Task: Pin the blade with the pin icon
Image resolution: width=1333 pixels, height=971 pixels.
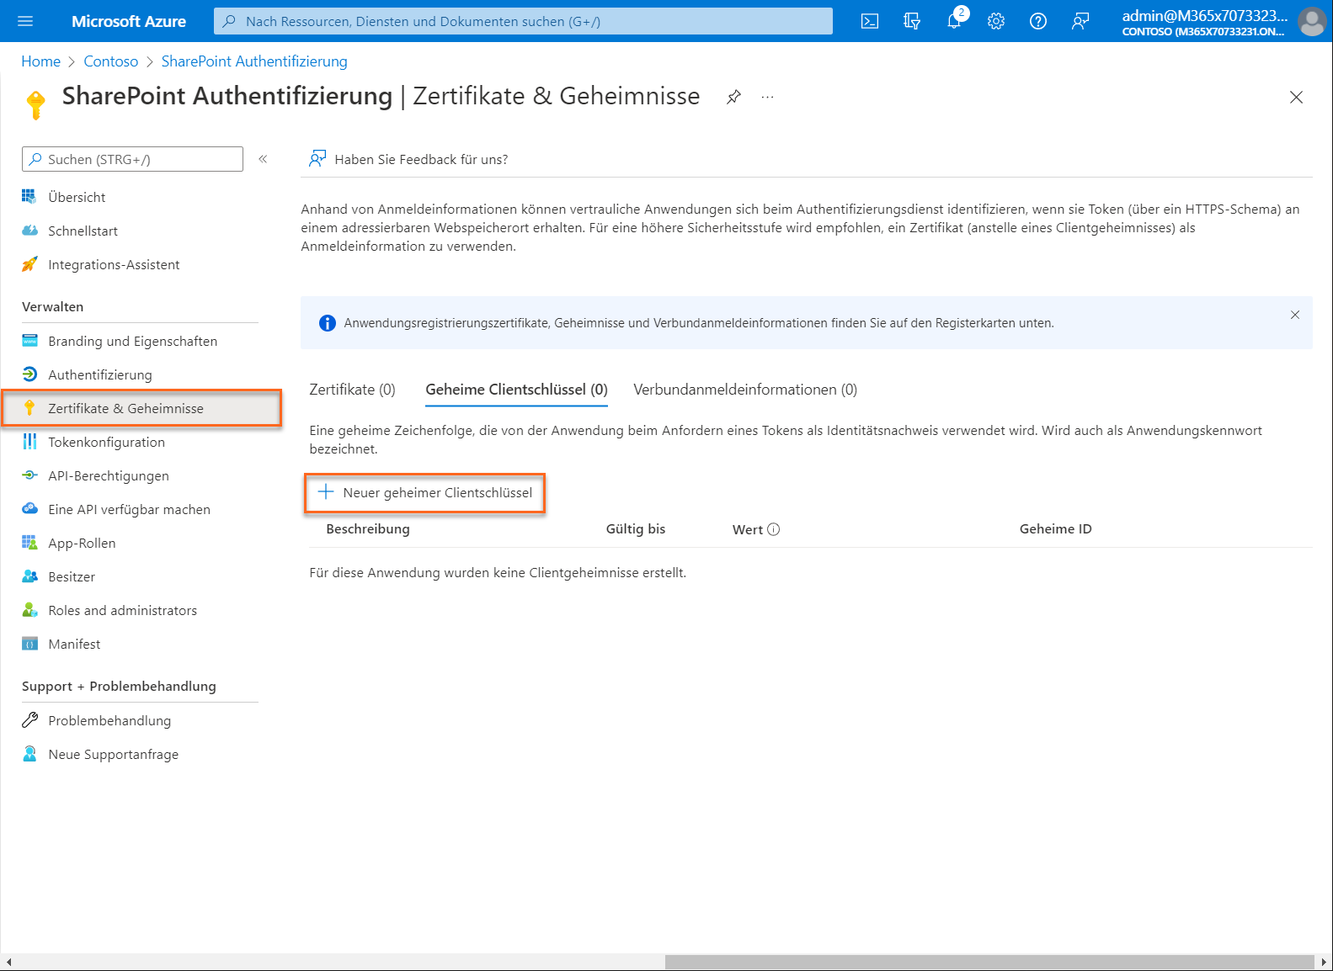Action: [x=733, y=97]
